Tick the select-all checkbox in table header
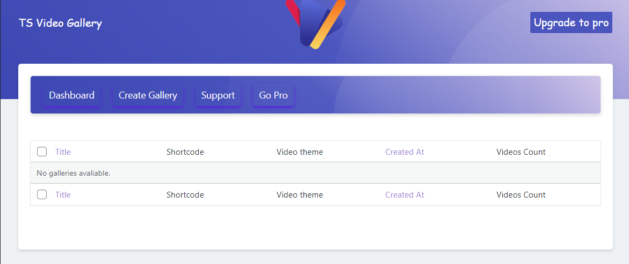Viewport: 629px width, 264px height. [x=42, y=152]
